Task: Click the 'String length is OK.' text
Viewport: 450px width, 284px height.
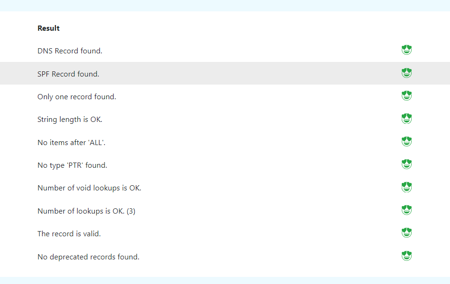Action: tap(70, 120)
